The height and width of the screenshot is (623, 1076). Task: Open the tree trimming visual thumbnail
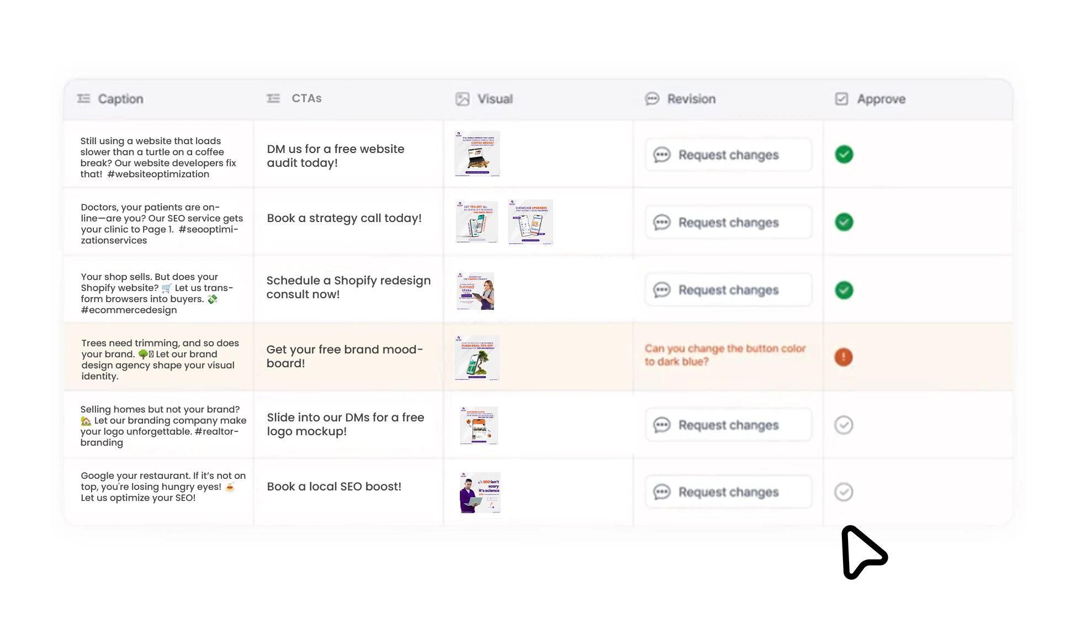click(477, 358)
